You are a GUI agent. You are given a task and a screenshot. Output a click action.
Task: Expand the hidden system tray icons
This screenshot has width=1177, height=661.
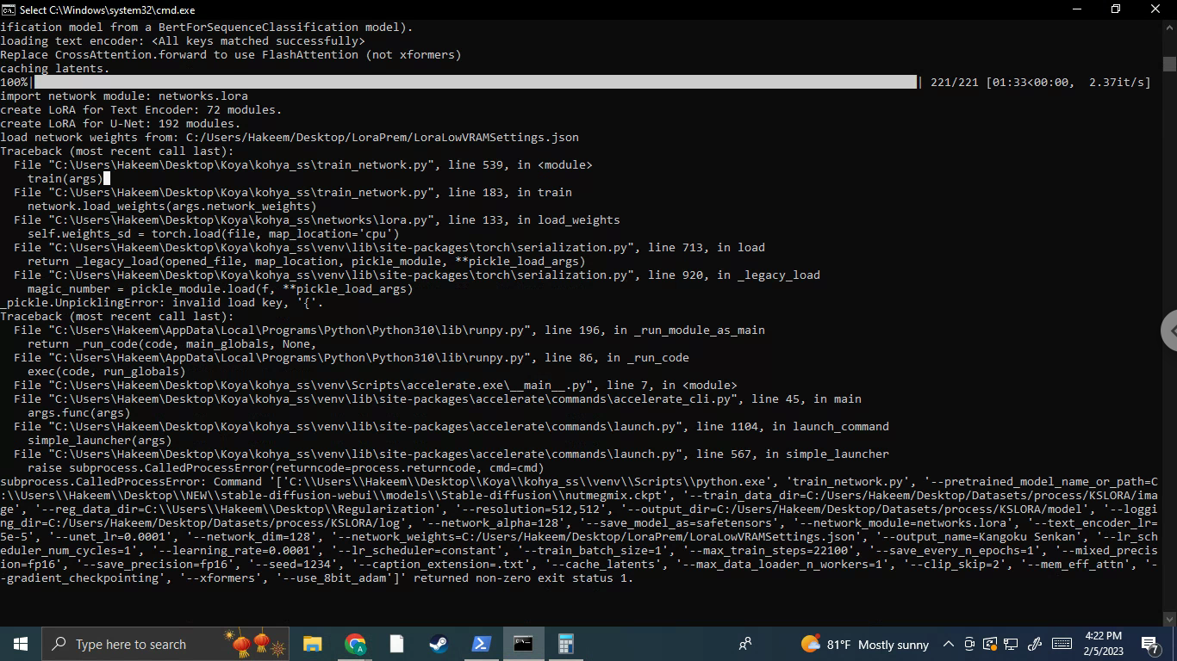click(948, 644)
